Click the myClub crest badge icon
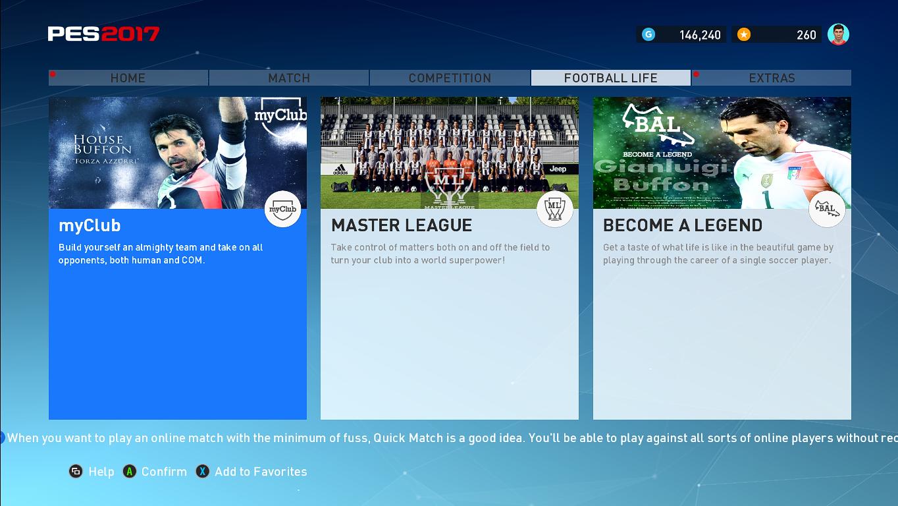The image size is (898, 506). point(282,209)
